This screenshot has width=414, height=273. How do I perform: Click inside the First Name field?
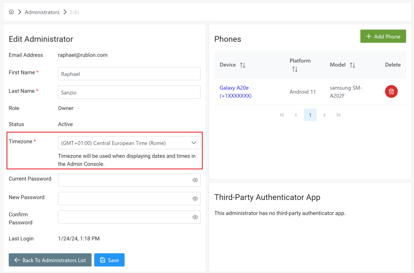click(x=129, y=73)
